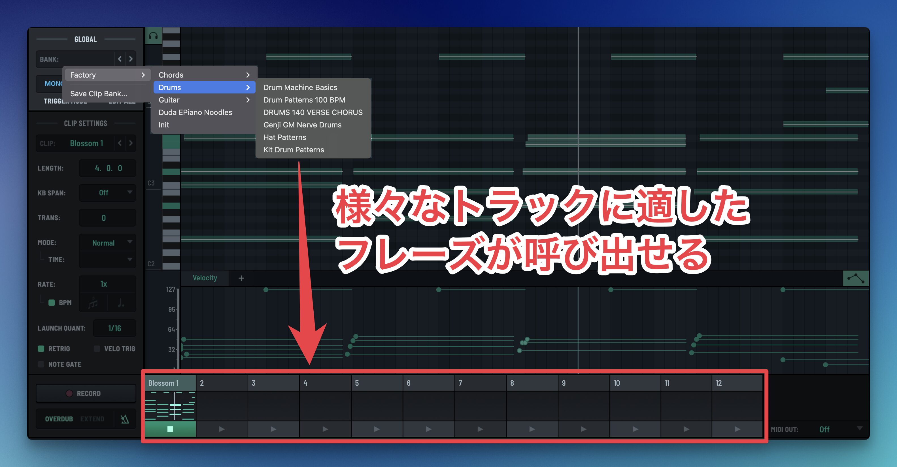Add a new lane with plus icon
This screenshot has height=467, width=897.
[241, 278]
